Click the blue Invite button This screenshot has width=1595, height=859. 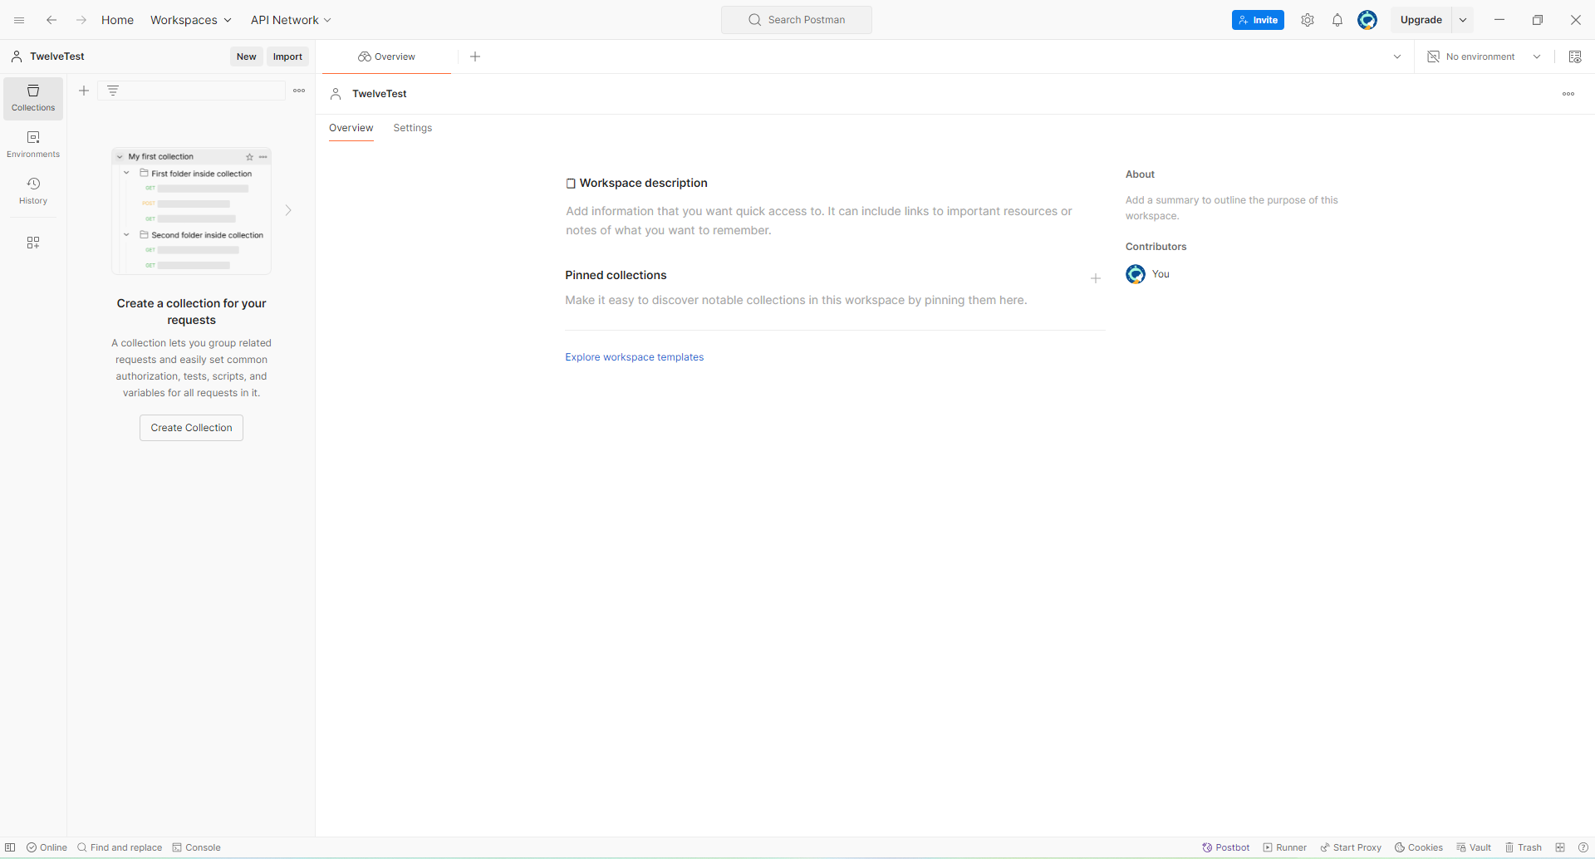tap(1258, 20)
